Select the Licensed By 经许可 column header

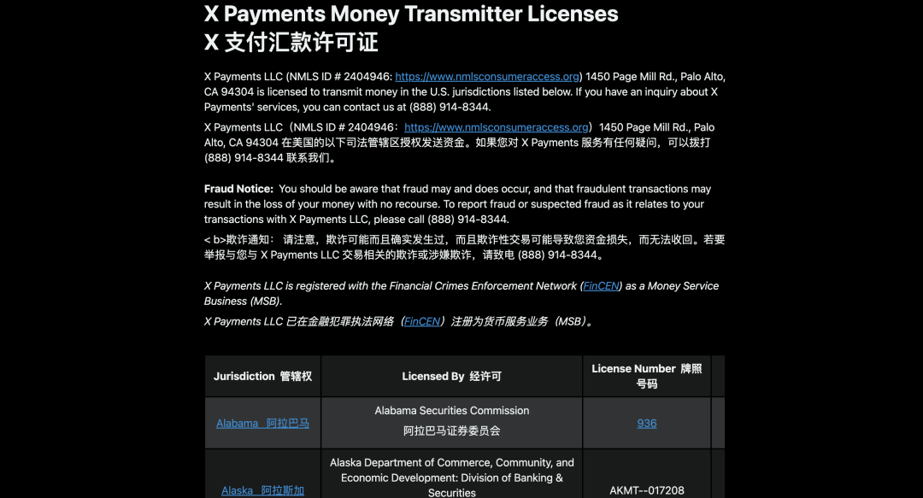[x=451, y=377]
